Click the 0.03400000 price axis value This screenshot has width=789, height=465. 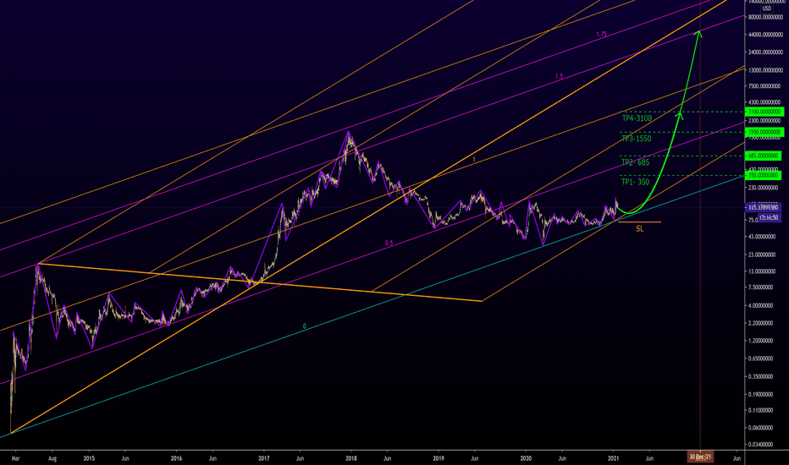point(762,445)
